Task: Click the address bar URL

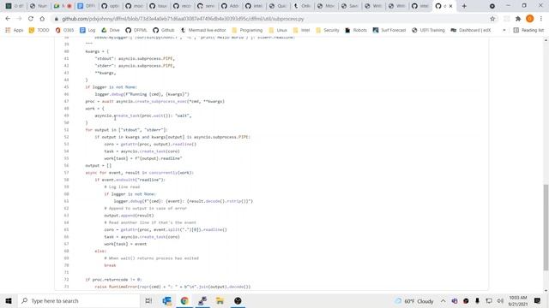Action: pos(183,19)
